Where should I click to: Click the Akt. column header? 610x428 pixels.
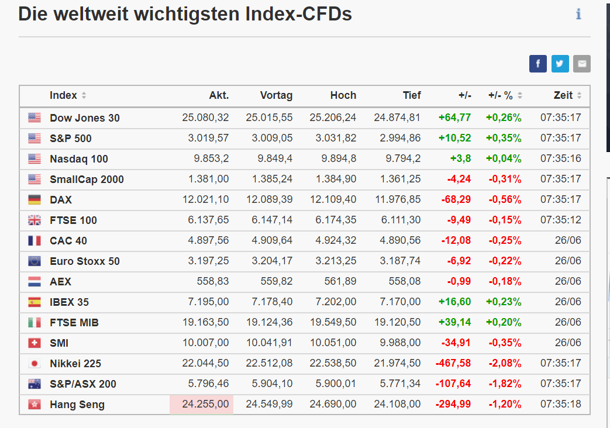coord(219,96)
